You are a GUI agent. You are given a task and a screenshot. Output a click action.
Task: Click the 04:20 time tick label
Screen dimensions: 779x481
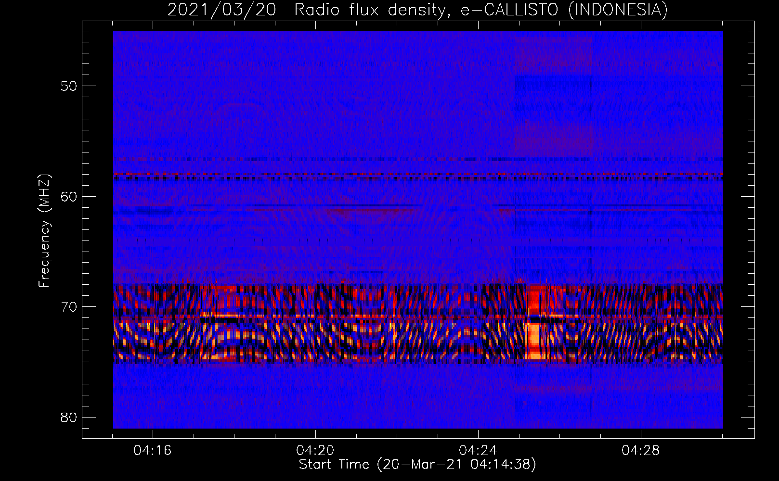[x=315, y=451]
